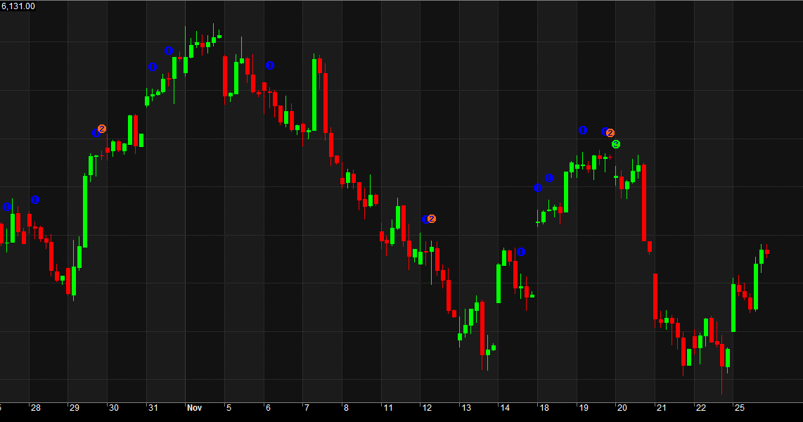Click the blue 1 marker on the 18 gridline
The image size is (803, 422).
coord(538,188)
